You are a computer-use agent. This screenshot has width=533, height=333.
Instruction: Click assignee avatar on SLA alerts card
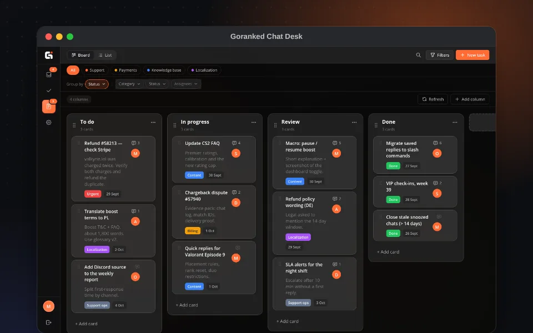336,275
